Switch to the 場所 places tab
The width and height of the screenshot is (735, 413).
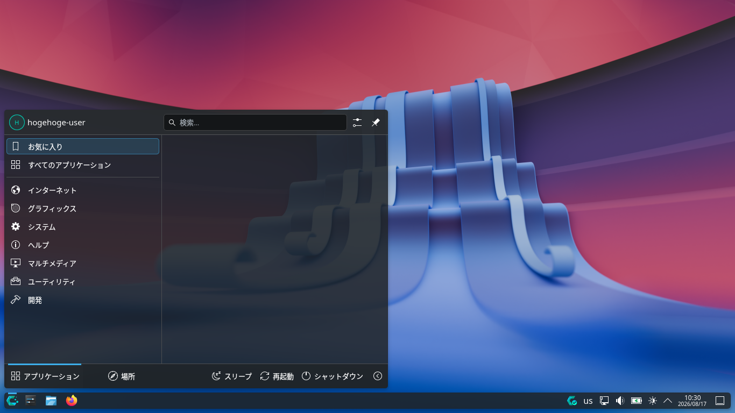pyautogui.click(x=122, y=376)
